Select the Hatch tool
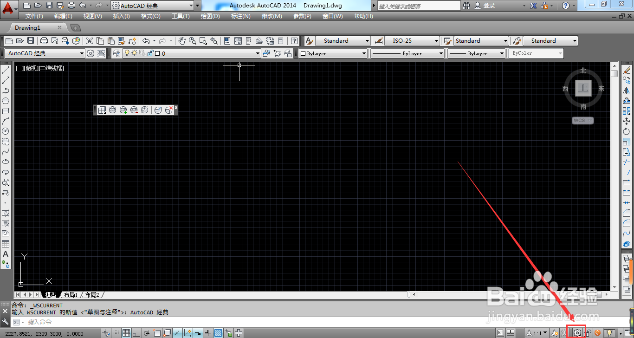The height and width of the screenshot is (338, 634). 6,213
